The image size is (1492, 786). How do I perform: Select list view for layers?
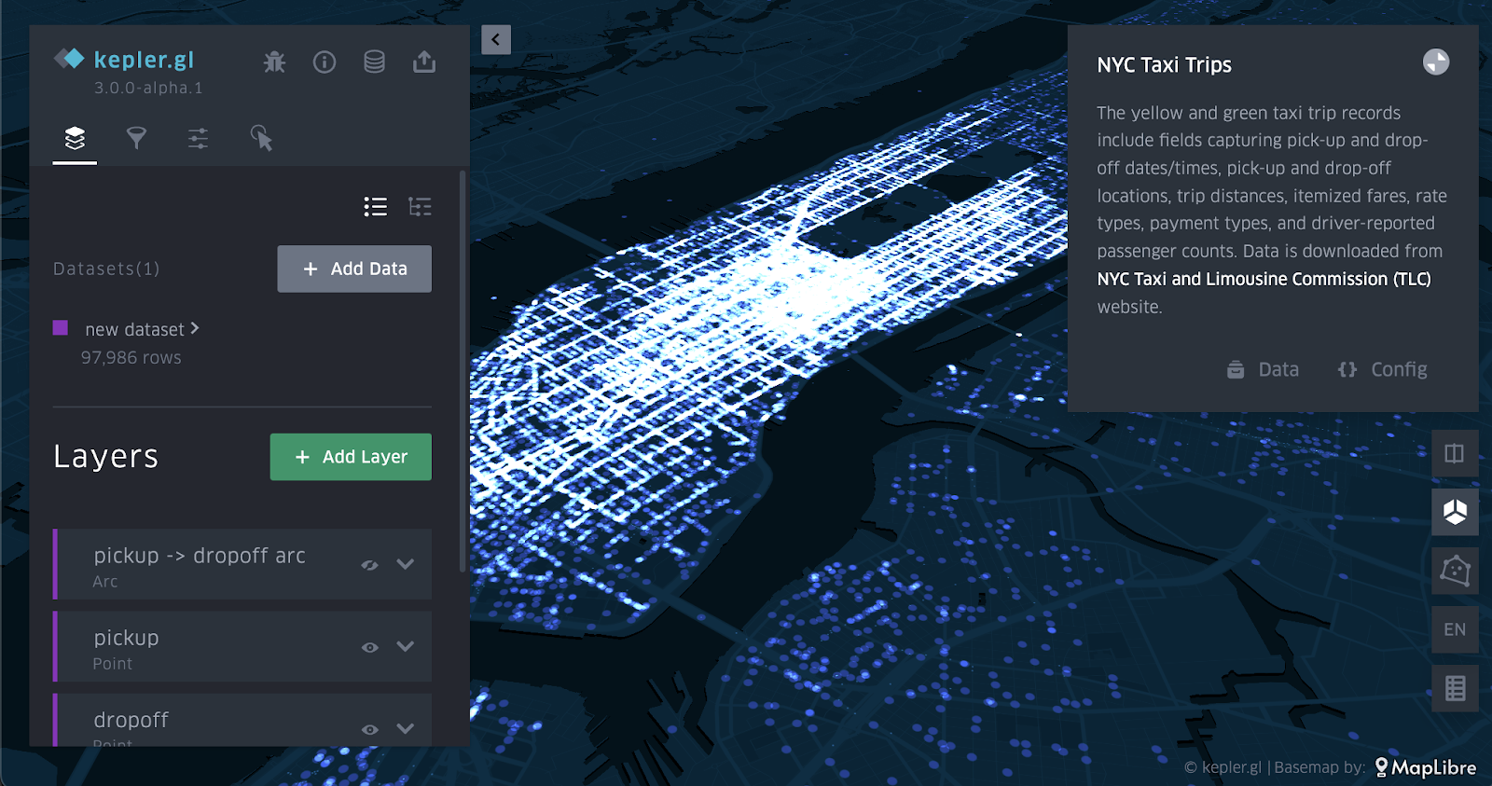point(376,206)
